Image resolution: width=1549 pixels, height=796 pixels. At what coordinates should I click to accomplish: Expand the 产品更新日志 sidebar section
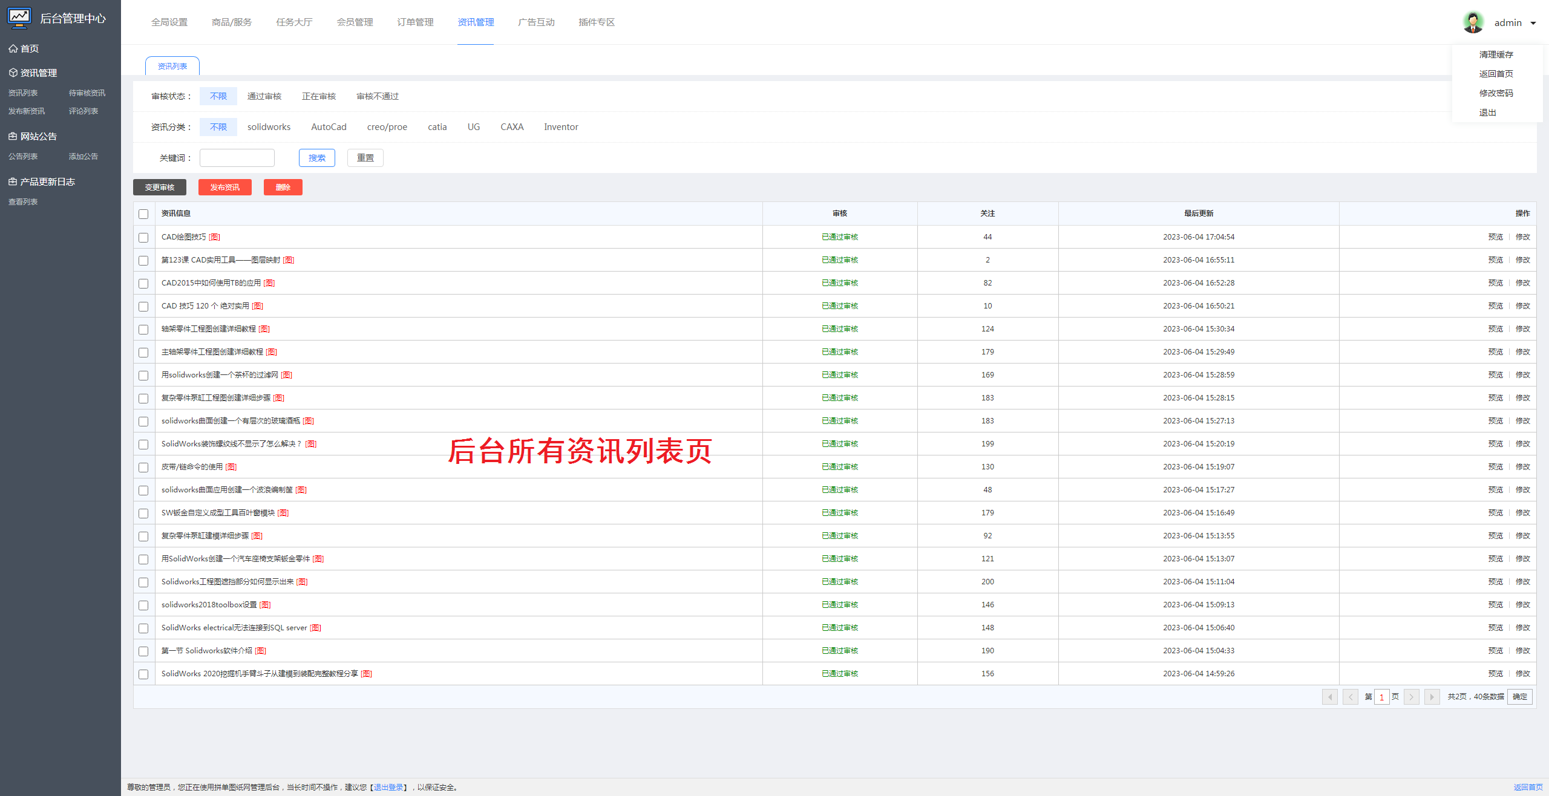(x=42, y=181)
